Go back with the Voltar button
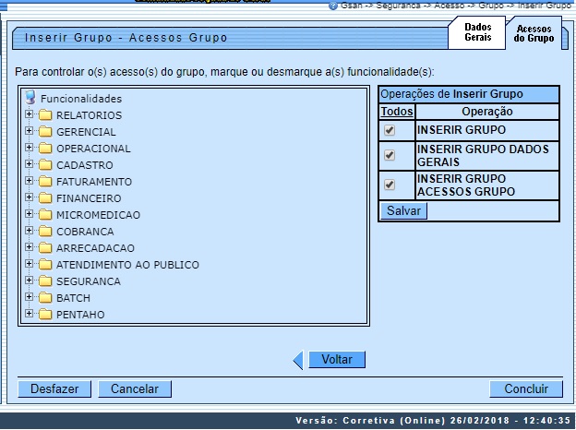 337,359
